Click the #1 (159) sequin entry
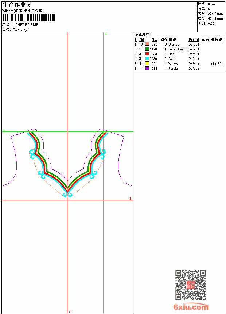Screen dimensions: 226x314 pyautogui.click(x=217, y=64)
